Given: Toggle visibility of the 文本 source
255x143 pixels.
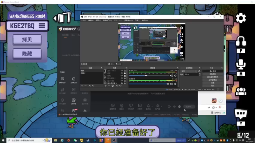Looking at the screenshot, I should click(x=122, y=71).
